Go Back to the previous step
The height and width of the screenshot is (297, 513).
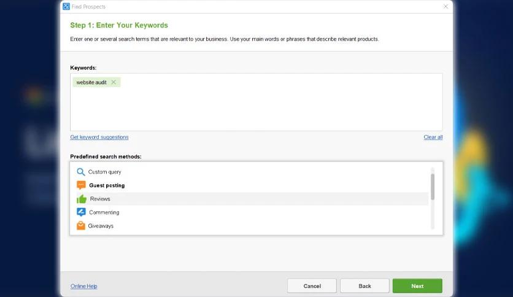364,286
